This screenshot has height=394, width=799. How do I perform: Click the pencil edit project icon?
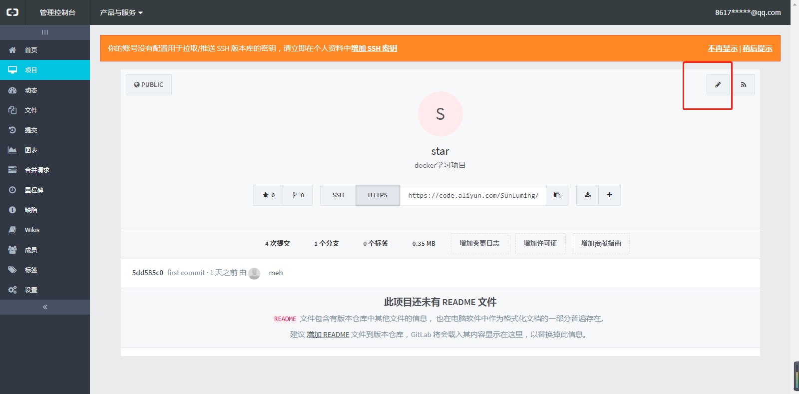coord(718,85)
